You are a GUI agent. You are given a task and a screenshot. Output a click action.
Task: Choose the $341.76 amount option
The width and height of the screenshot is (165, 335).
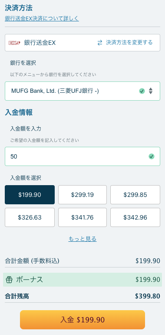pyautogui.click(x=82, y=217)
